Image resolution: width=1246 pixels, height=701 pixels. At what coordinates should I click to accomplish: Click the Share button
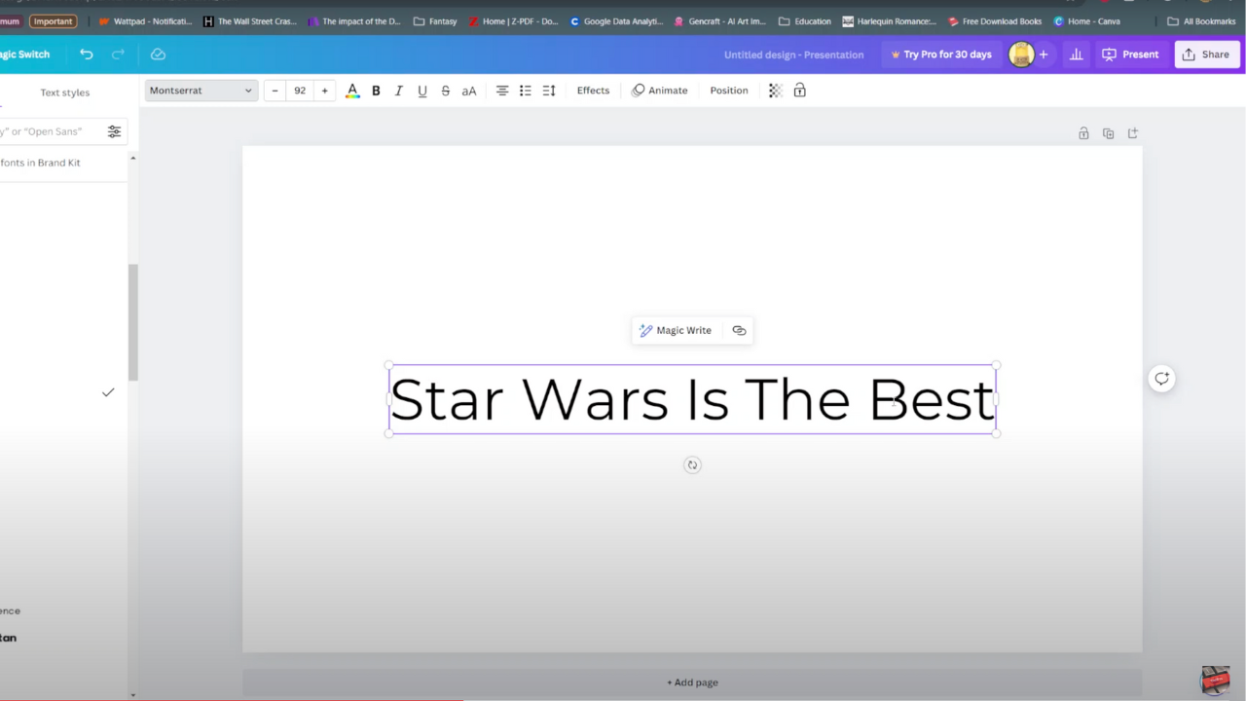click(x=1205, y=55)
